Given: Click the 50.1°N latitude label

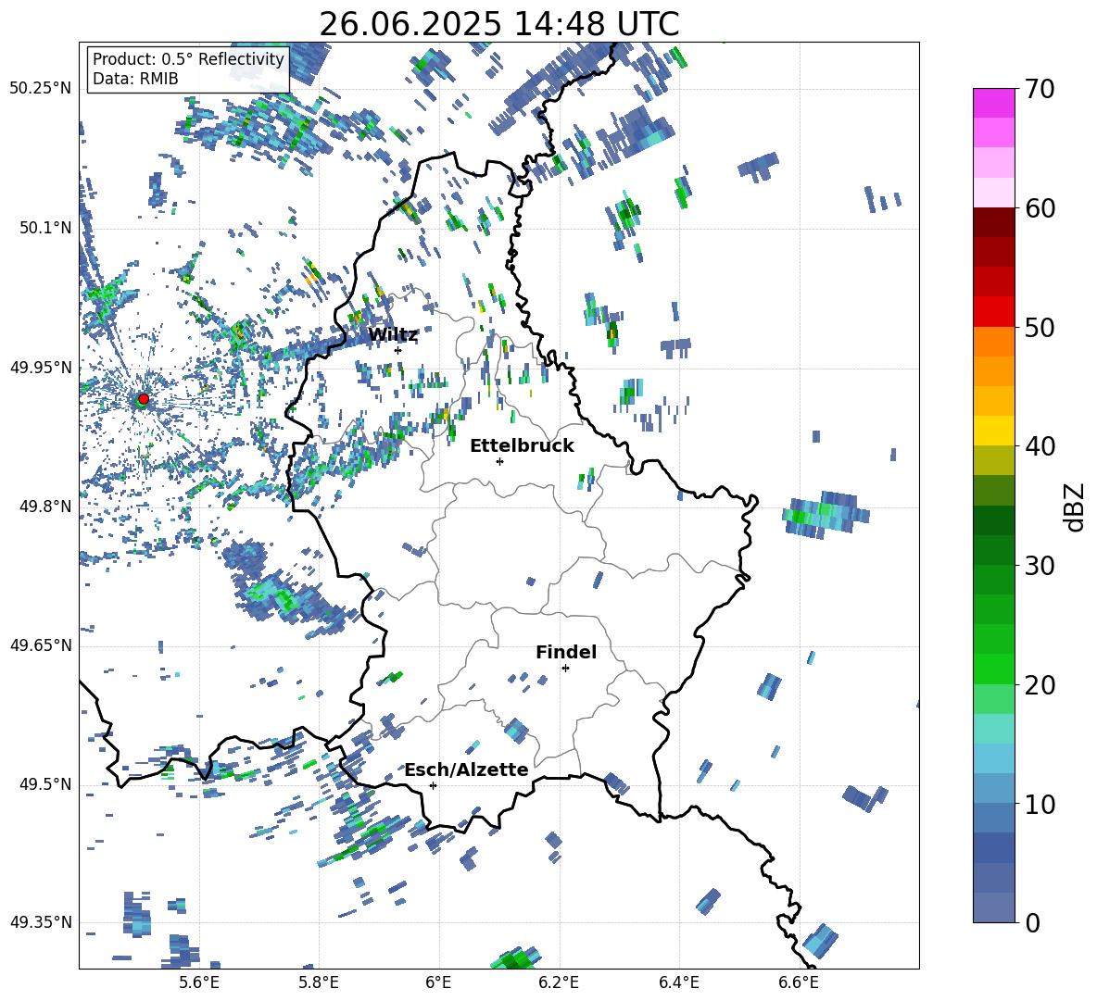Looking at the screenshot, I should pos(44,228).
